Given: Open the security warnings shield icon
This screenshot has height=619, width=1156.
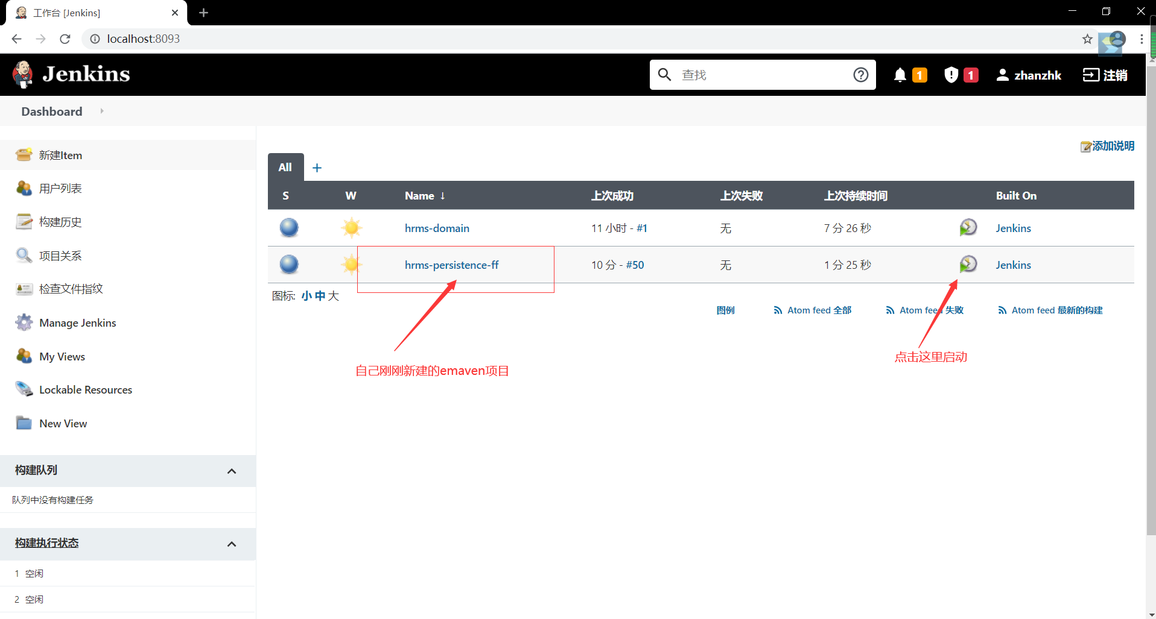Looking at the screenshot, I should coord(951,75).
